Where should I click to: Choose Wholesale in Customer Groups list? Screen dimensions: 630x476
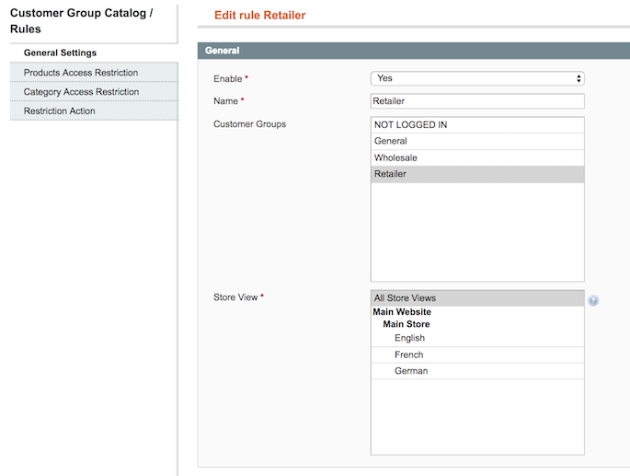[477, 157]
